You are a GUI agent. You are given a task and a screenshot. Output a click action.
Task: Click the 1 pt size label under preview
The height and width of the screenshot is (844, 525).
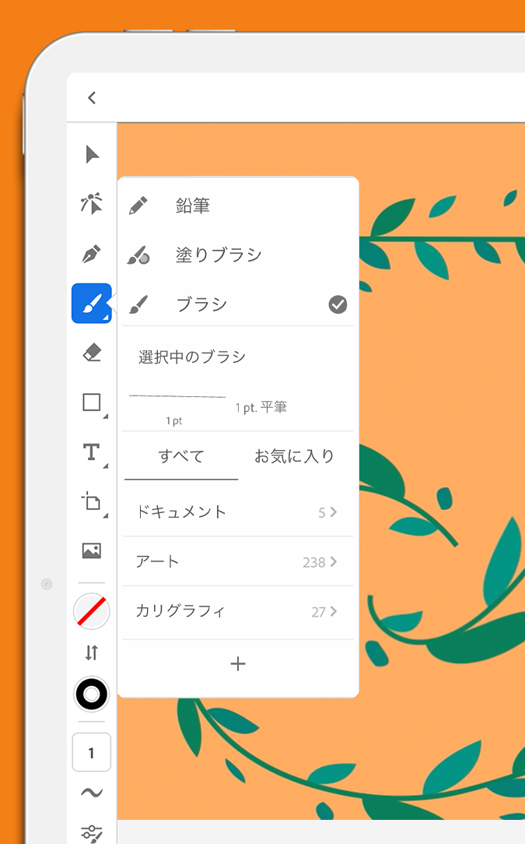point(173,421)
